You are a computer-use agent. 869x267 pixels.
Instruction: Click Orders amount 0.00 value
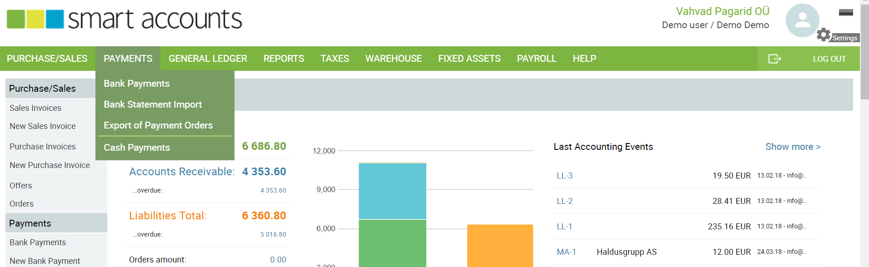coord(278,260)
